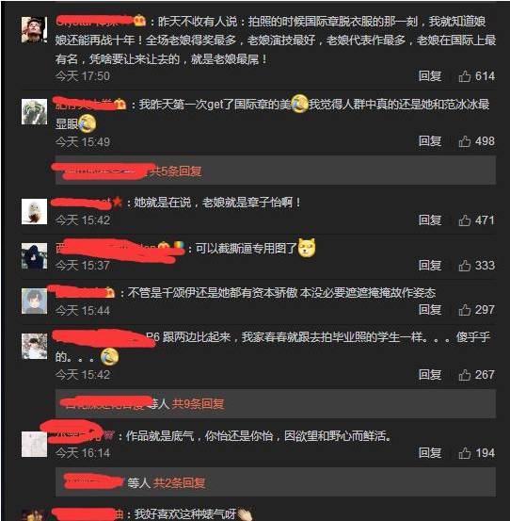This screenshot has height=521, width=510.
Task: Like the 16:14 comment with 194 likes
Action: coord(465,453)
